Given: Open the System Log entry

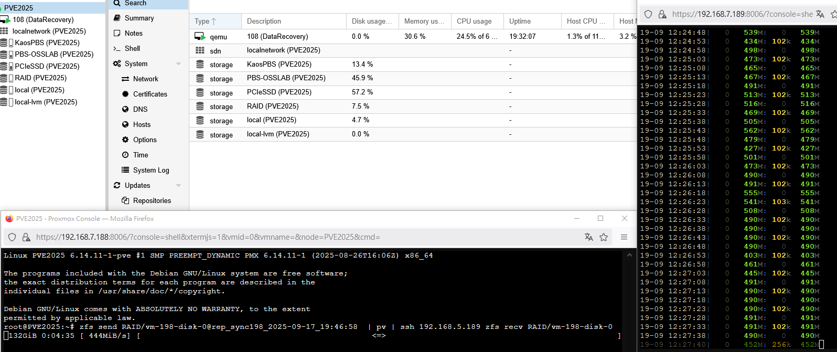Looking at the screenshot, I should 151,170.
